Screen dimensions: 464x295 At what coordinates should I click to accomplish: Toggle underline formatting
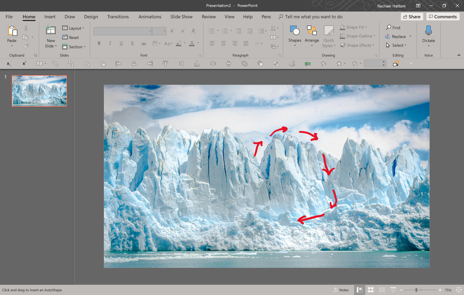[x=121, y=43]
